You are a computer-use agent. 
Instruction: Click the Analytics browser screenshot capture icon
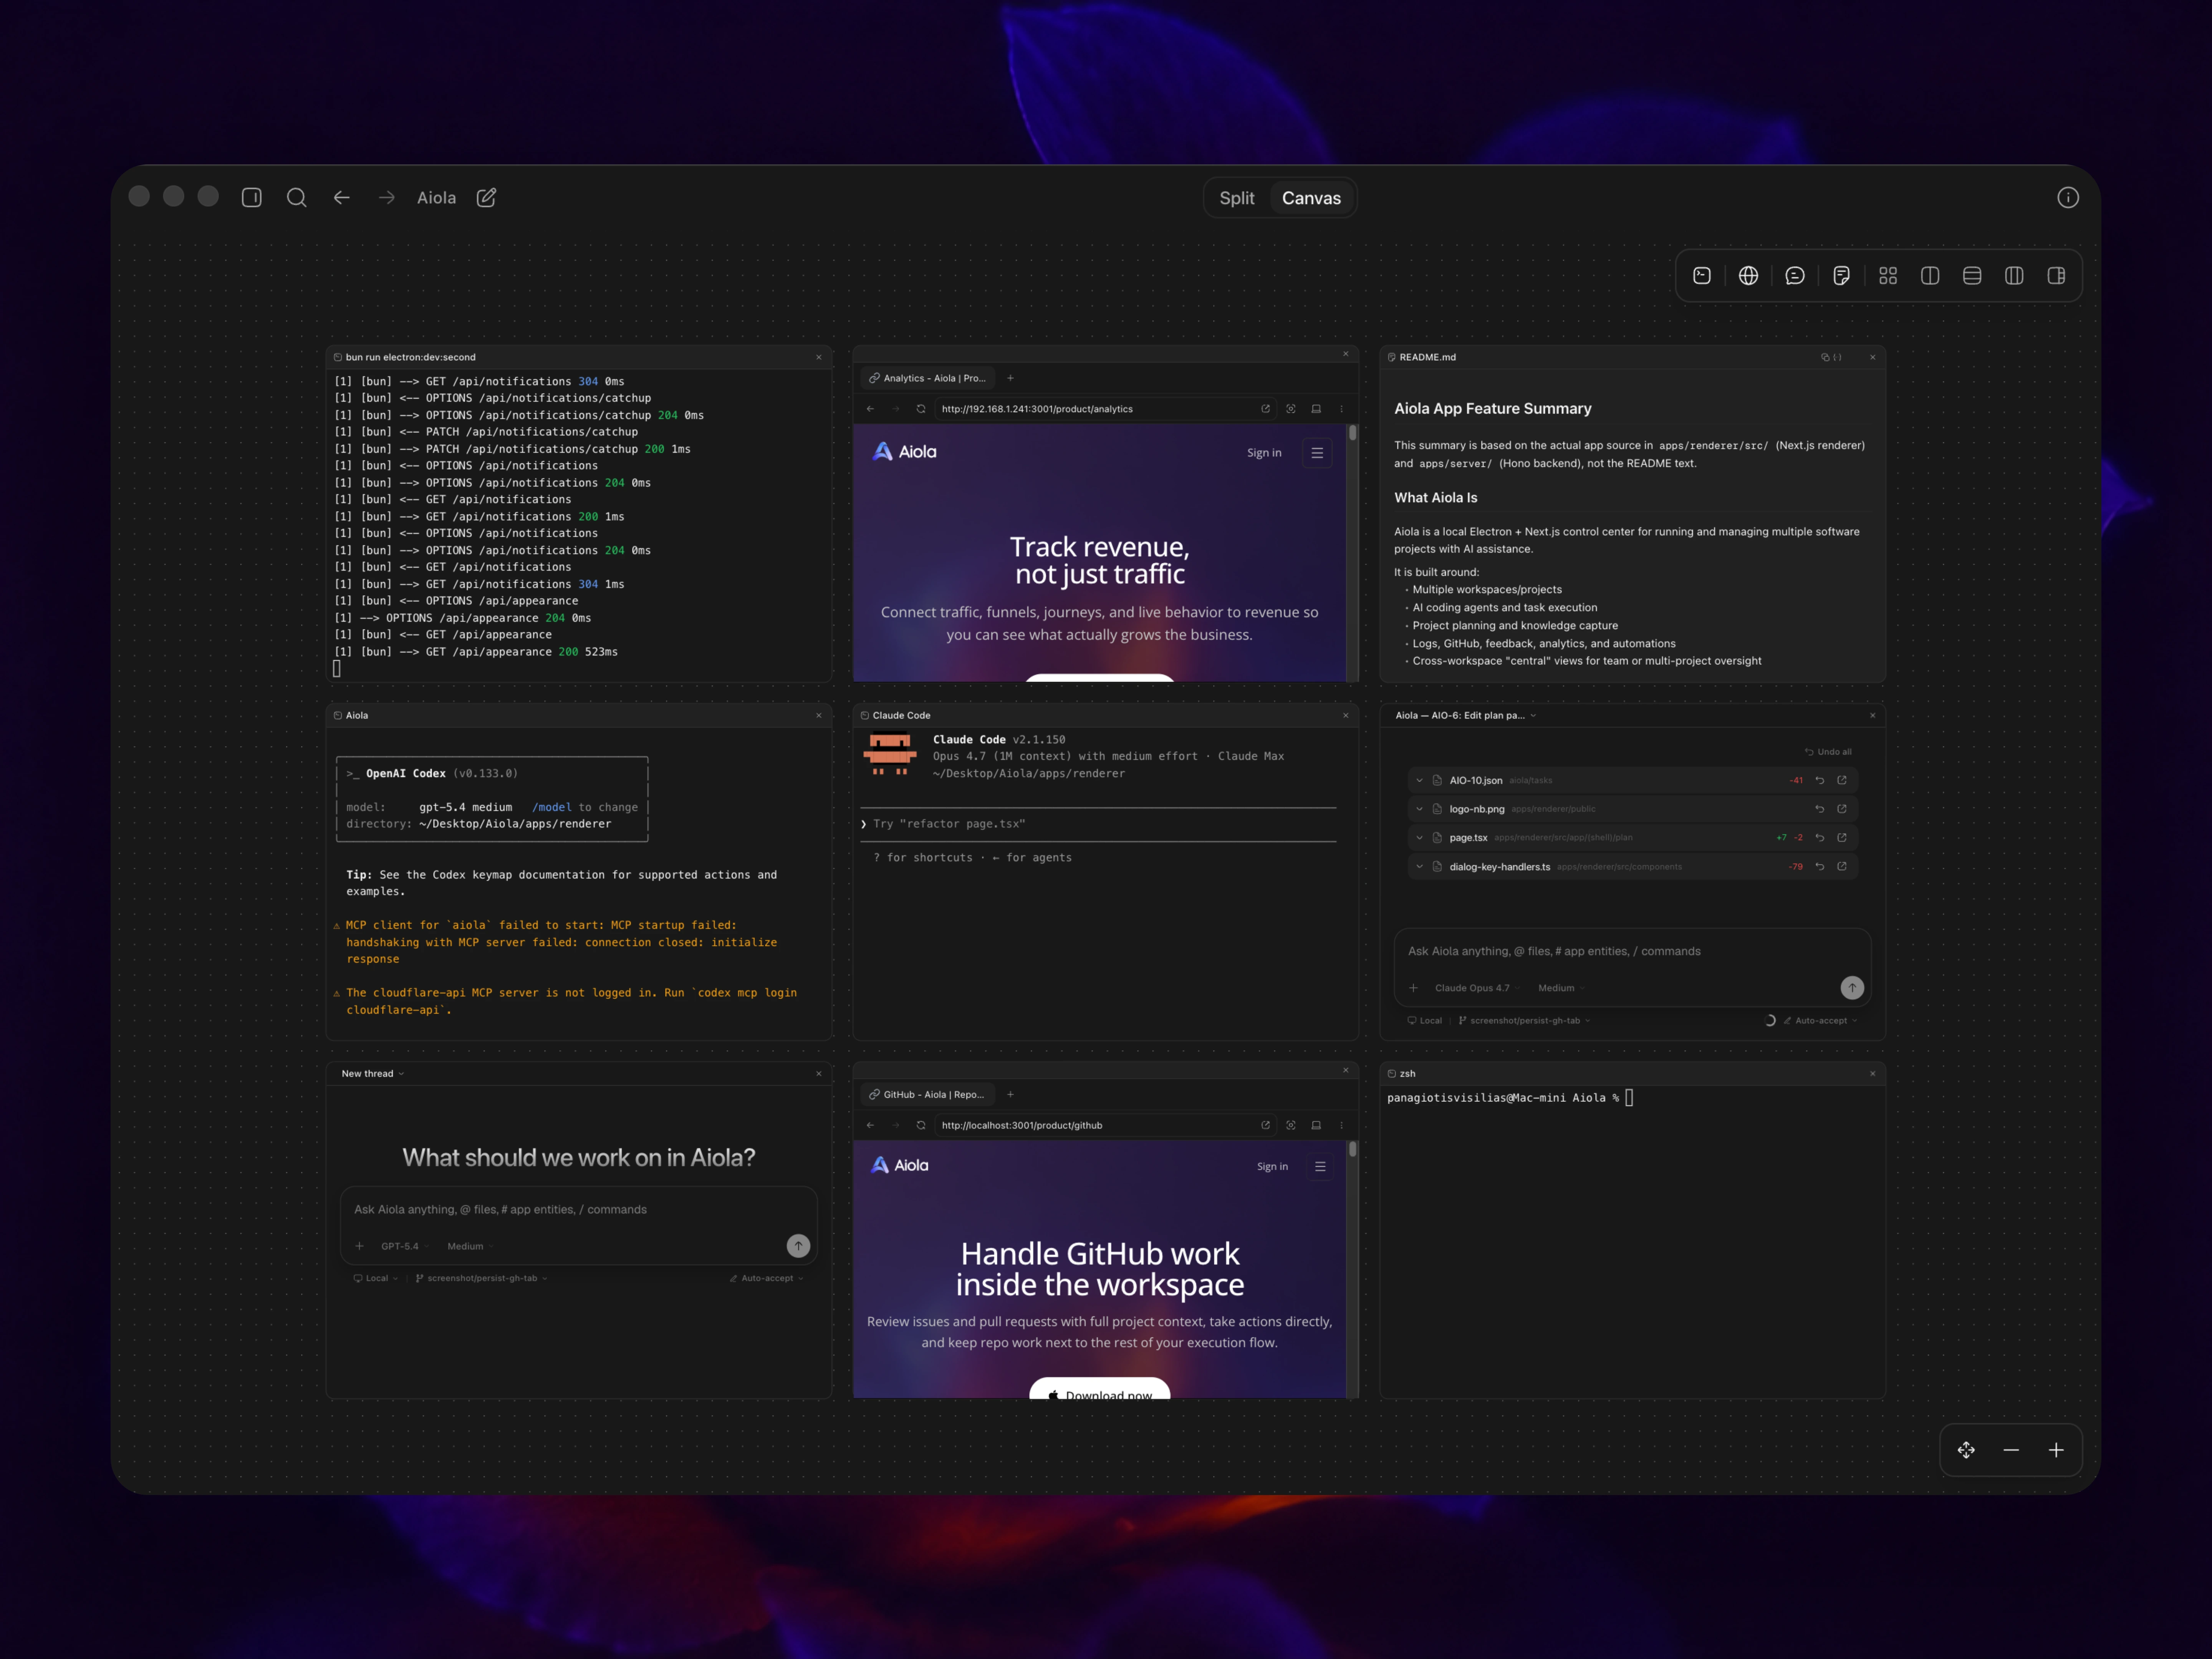pos(1291,409)
